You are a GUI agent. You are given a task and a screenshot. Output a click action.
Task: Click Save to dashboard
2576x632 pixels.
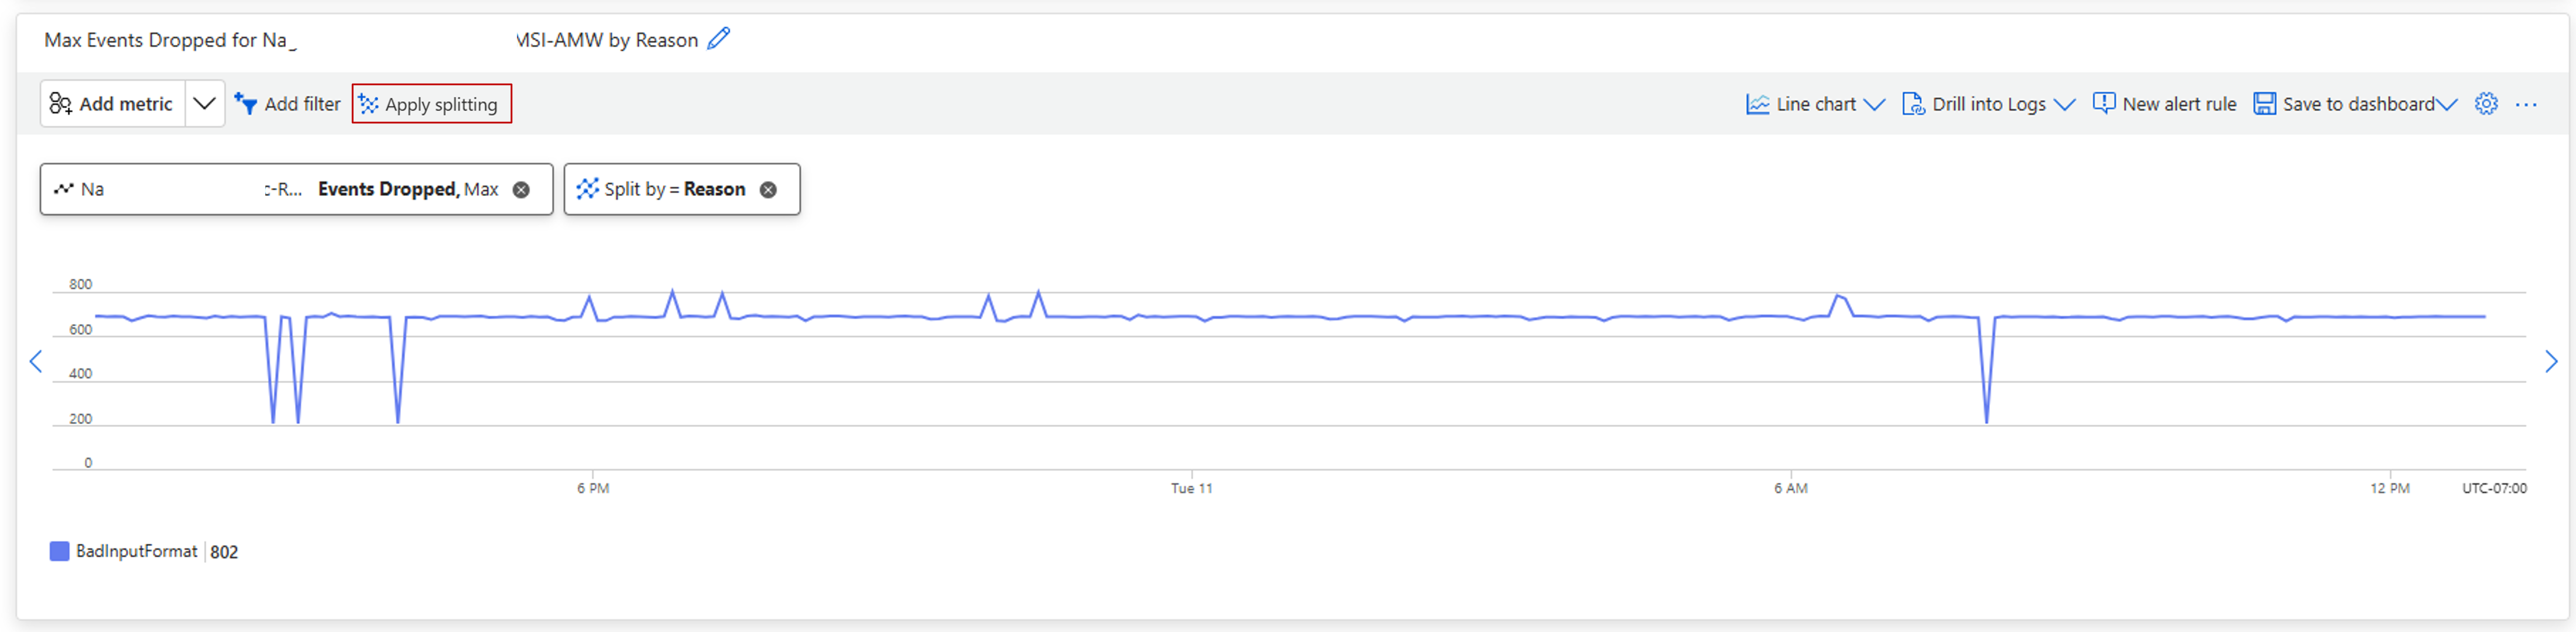(2344, 104)
